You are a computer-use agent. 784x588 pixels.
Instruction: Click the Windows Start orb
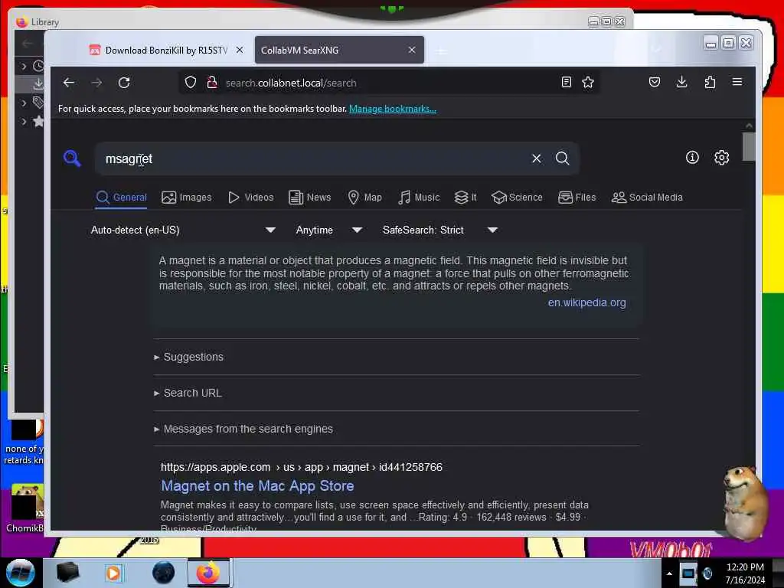point(20,573)
